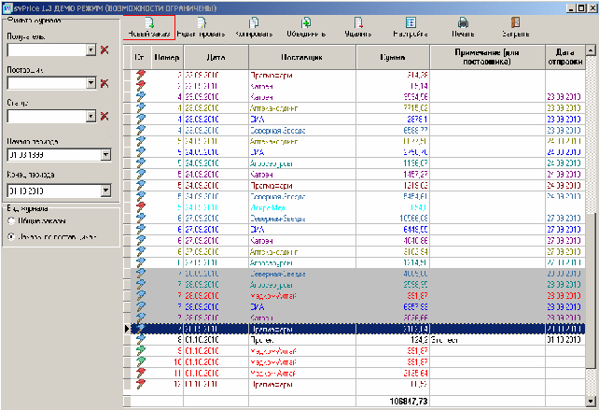Click the Edit (Редактировать) toolbar icon

[202, 22]
